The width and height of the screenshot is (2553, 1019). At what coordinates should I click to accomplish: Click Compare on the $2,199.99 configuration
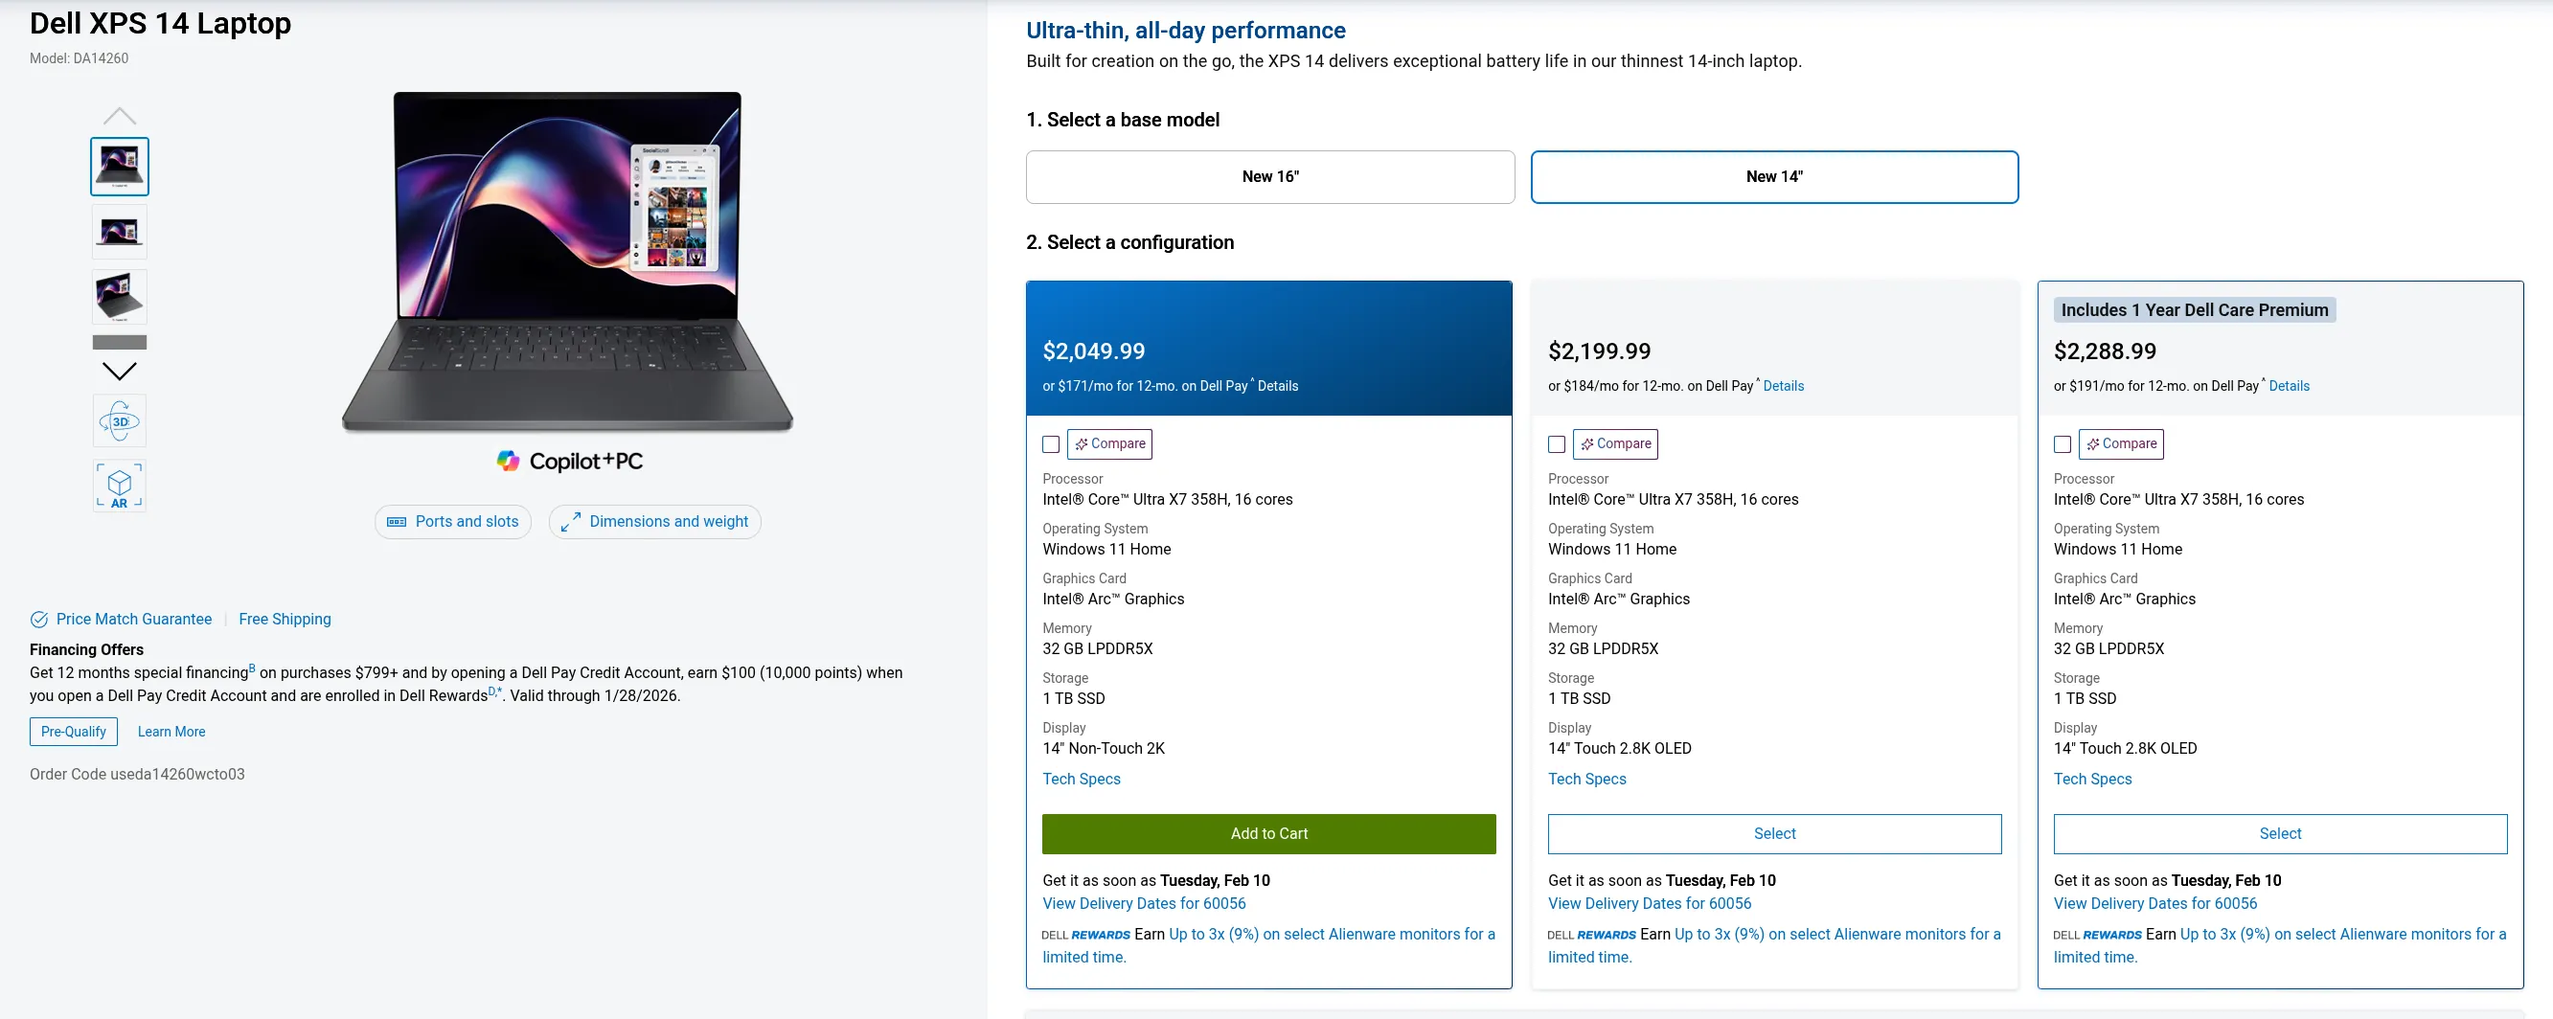pyautogui.click(x=1614, y=444)
